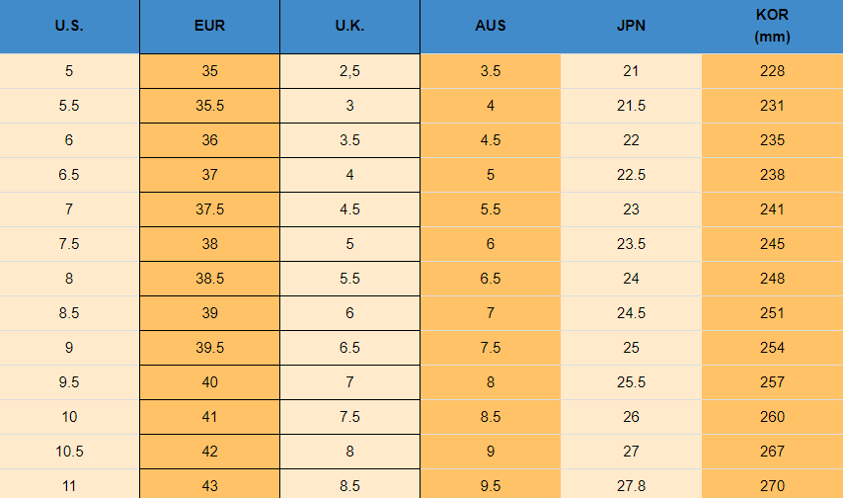The width and height of the screenshot is (843, 498).
Task: Select the AUS column header
Action: coord(491,27)
